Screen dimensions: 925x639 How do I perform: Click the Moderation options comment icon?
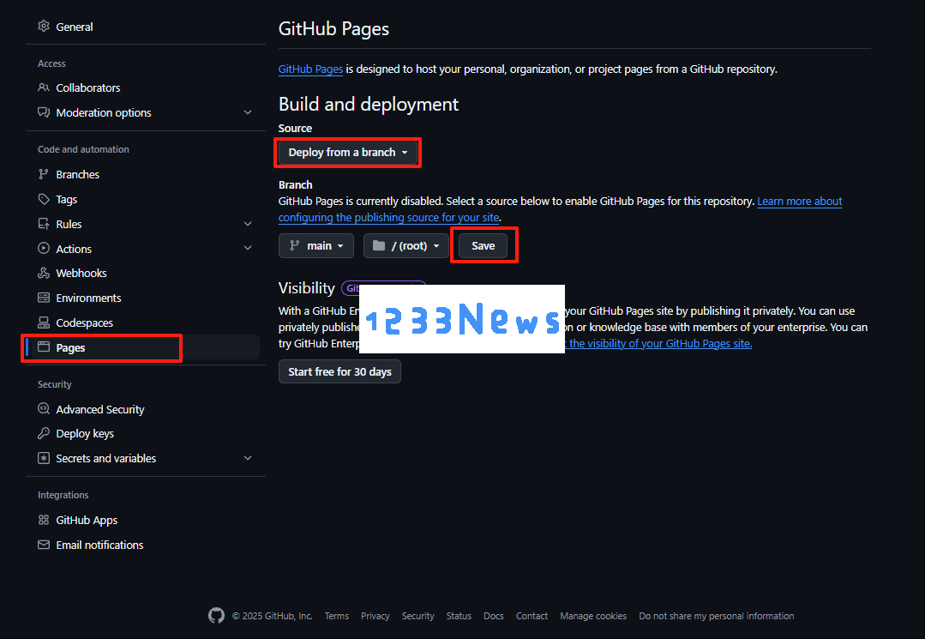point(44,112)
